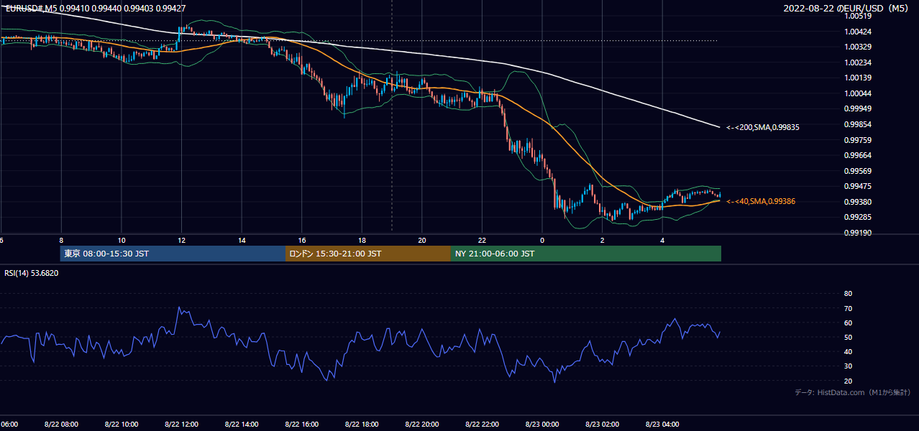
Task: Click RSI axis level 50
Action: (848, 337)
